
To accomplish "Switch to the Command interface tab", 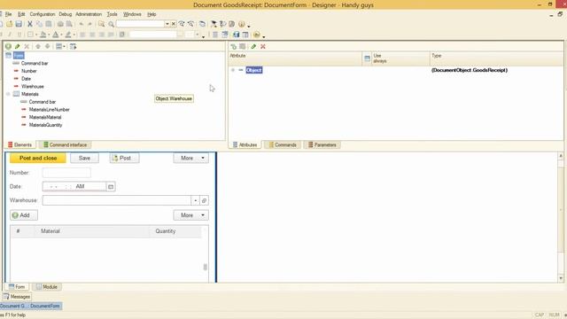I will click(65, 144).
